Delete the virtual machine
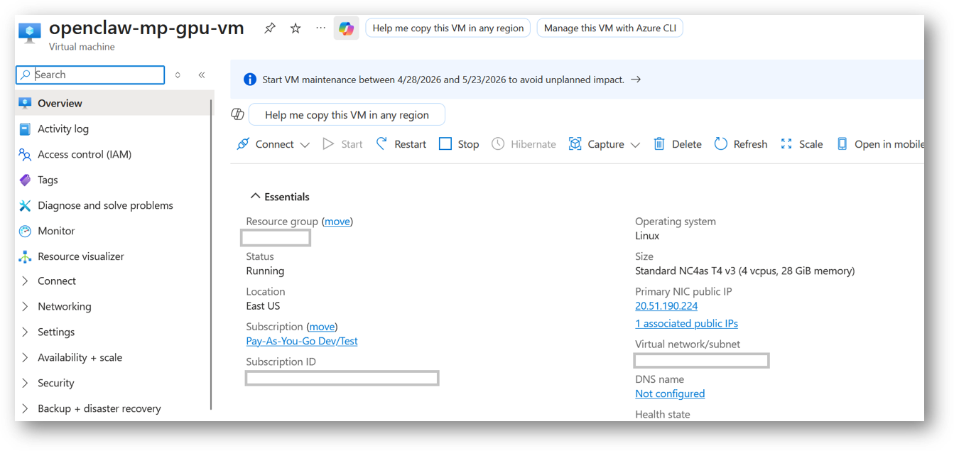Screen dimensions: 954x451 pos(678,144)
